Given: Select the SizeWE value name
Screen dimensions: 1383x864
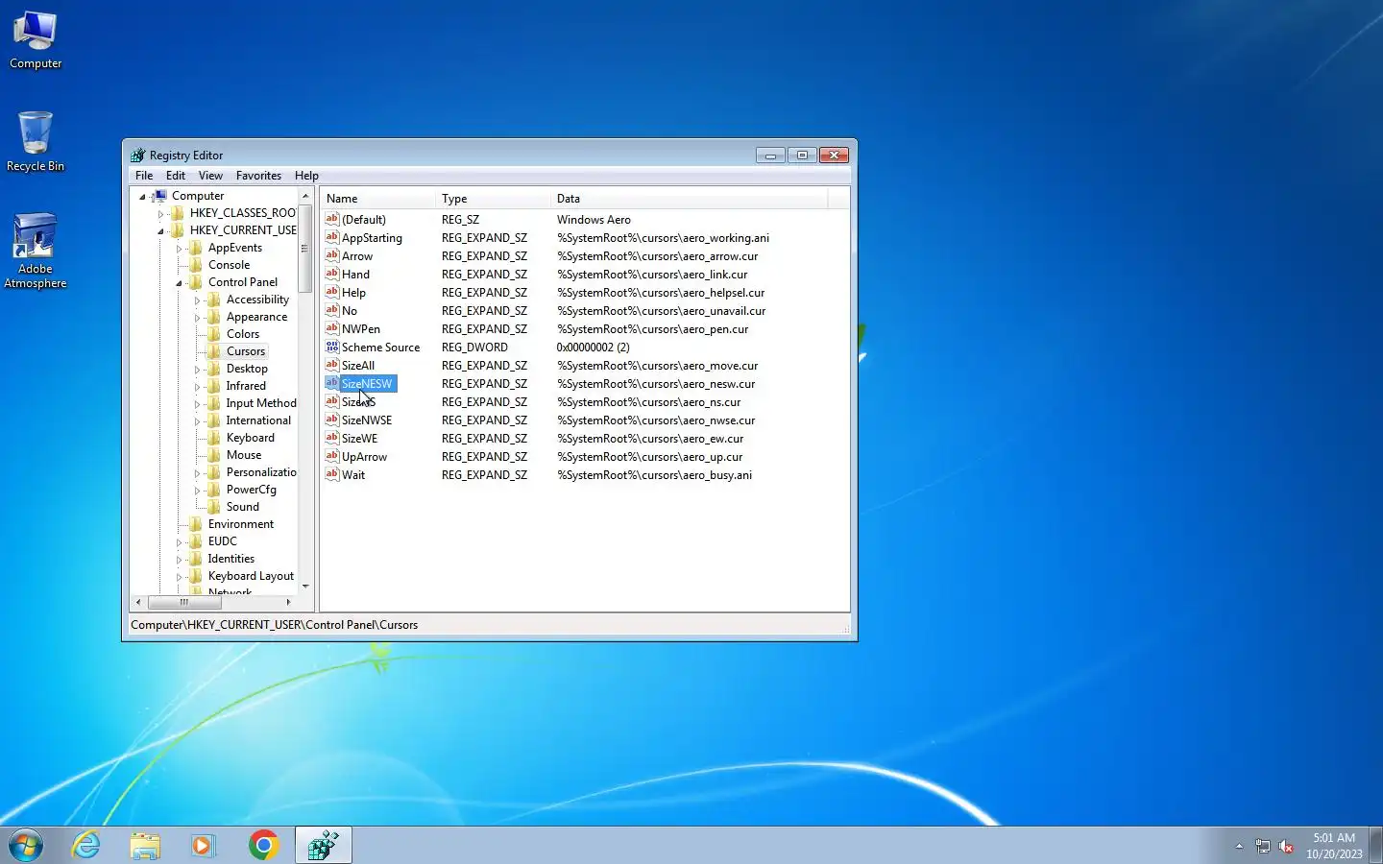Looking at the screenshot, I should [x=360, y=439].
